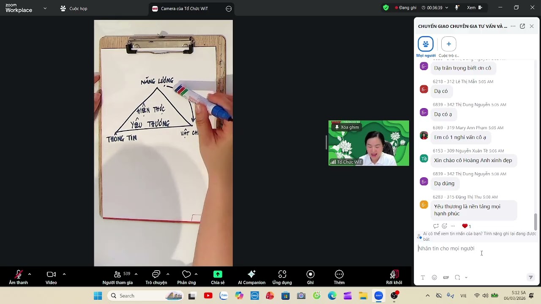The height and width of the screenshot is (304, 541).
Task: Turn on camera with the Video button
Action: (51, 277)
